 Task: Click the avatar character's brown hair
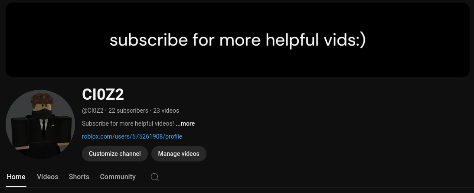(x=42, y=100)
